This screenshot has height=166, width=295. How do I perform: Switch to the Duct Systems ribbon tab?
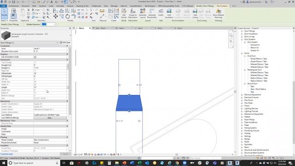click(x=222, y=6)
